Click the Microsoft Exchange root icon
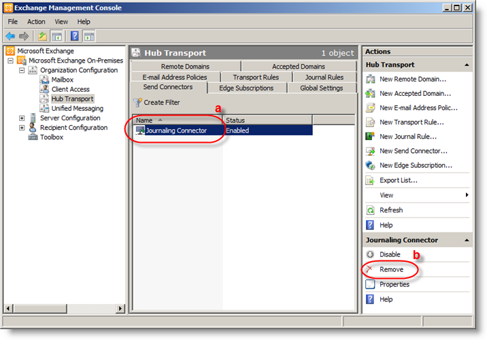Screen dimensions: 487x340 pos(10,51)
